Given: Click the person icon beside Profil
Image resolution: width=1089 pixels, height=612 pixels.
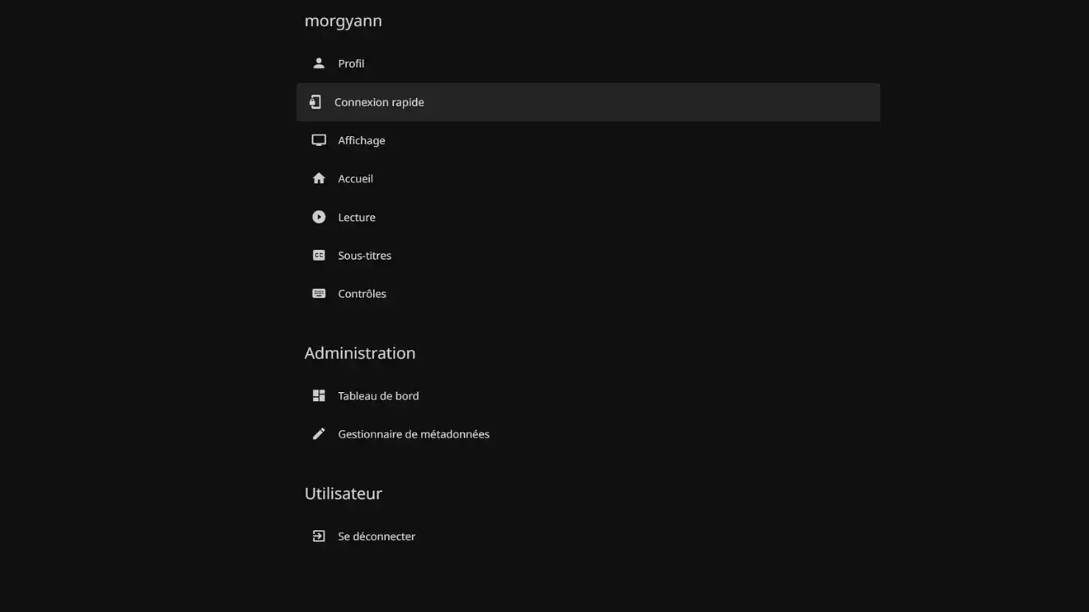Looking at the screenshot, I should pos(319,64).
